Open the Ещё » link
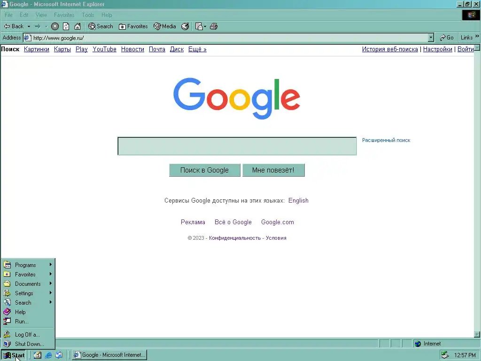 tap(197, 49)
